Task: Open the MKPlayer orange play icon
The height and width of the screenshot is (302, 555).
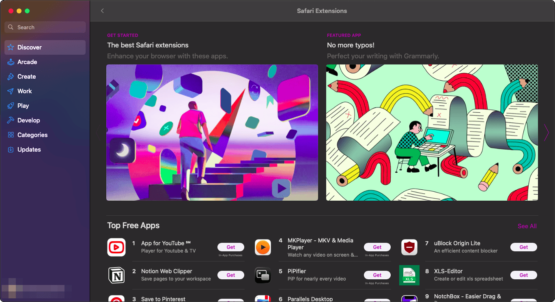Action: (263, 247)
